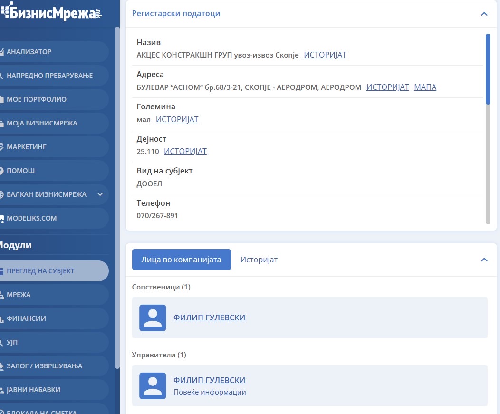Click owner avatar icon under Сопственици
Image resolution: width=500 pixels, height=414 pixels.
pos(153,318)
